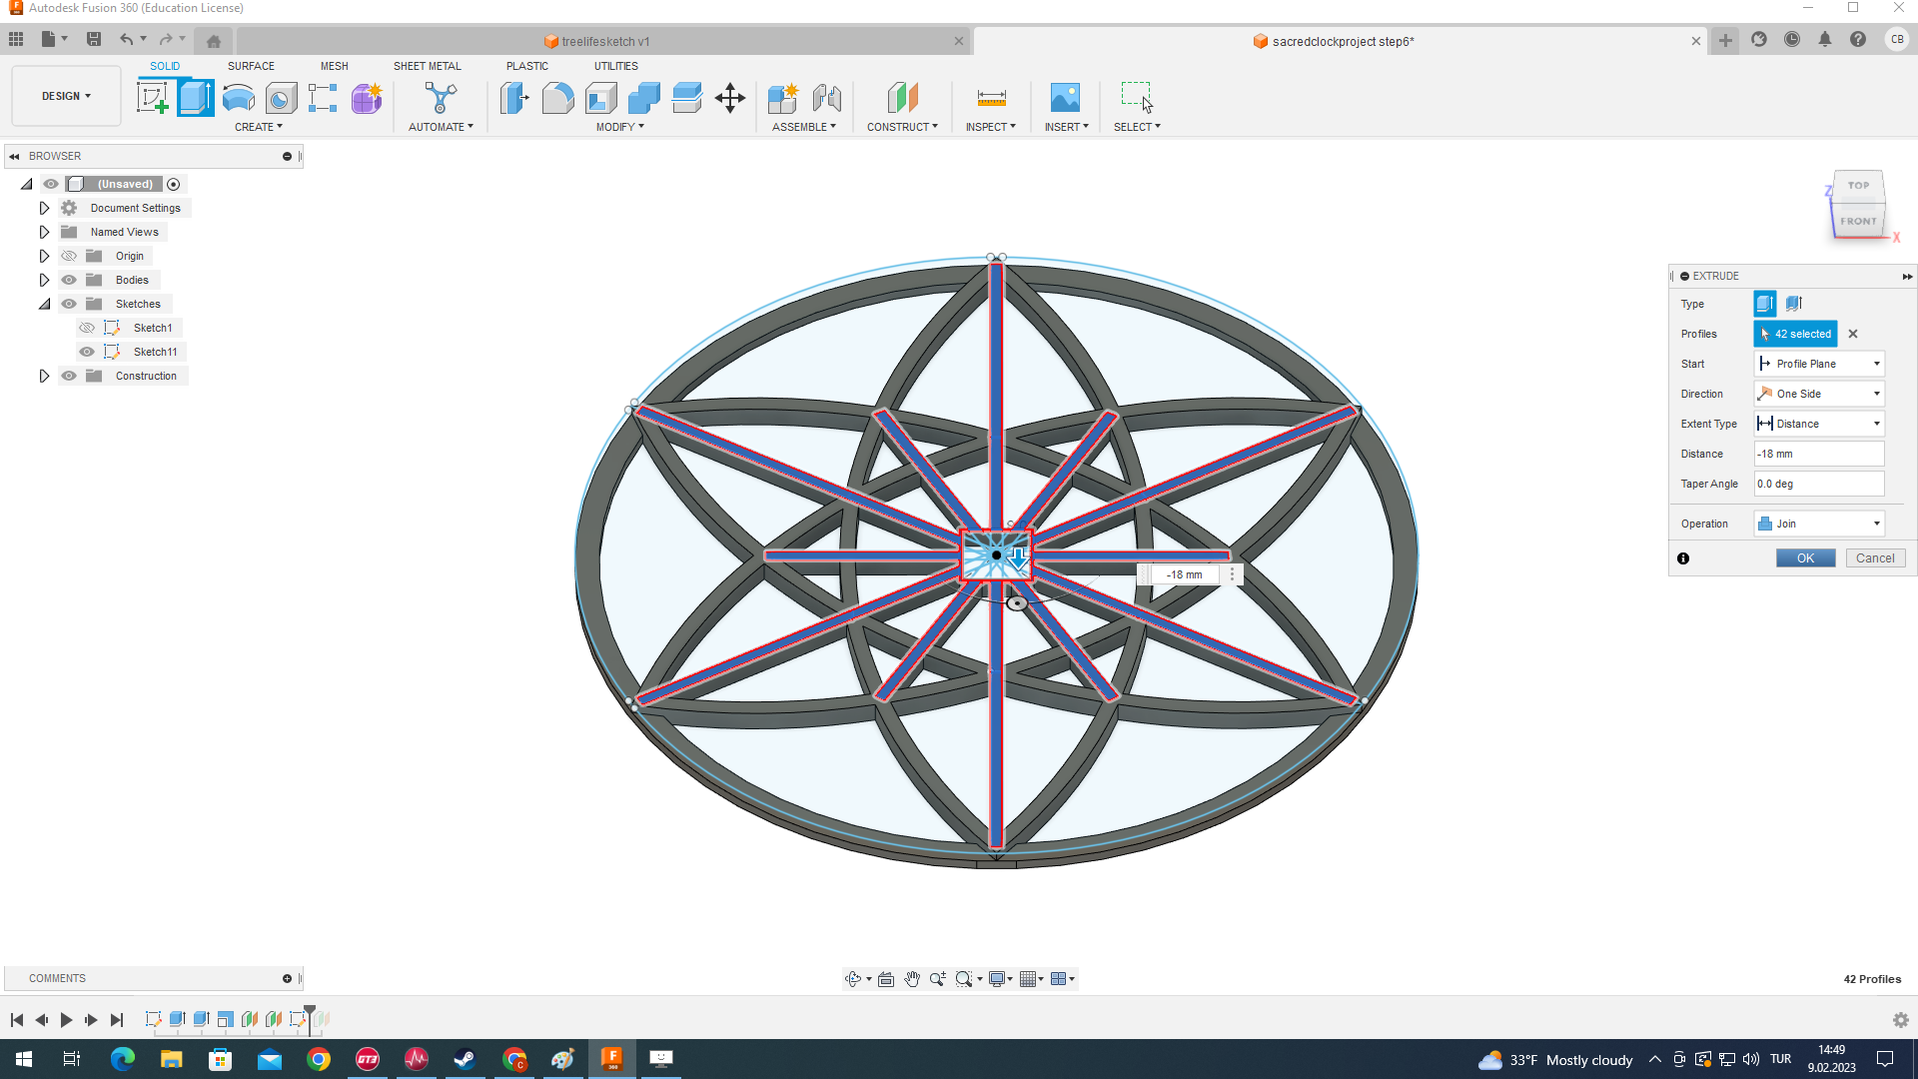The width and height of the screenshot is (1918, 1079).
Task: Switch to the SURFACE tab
Action: point(251,66)
